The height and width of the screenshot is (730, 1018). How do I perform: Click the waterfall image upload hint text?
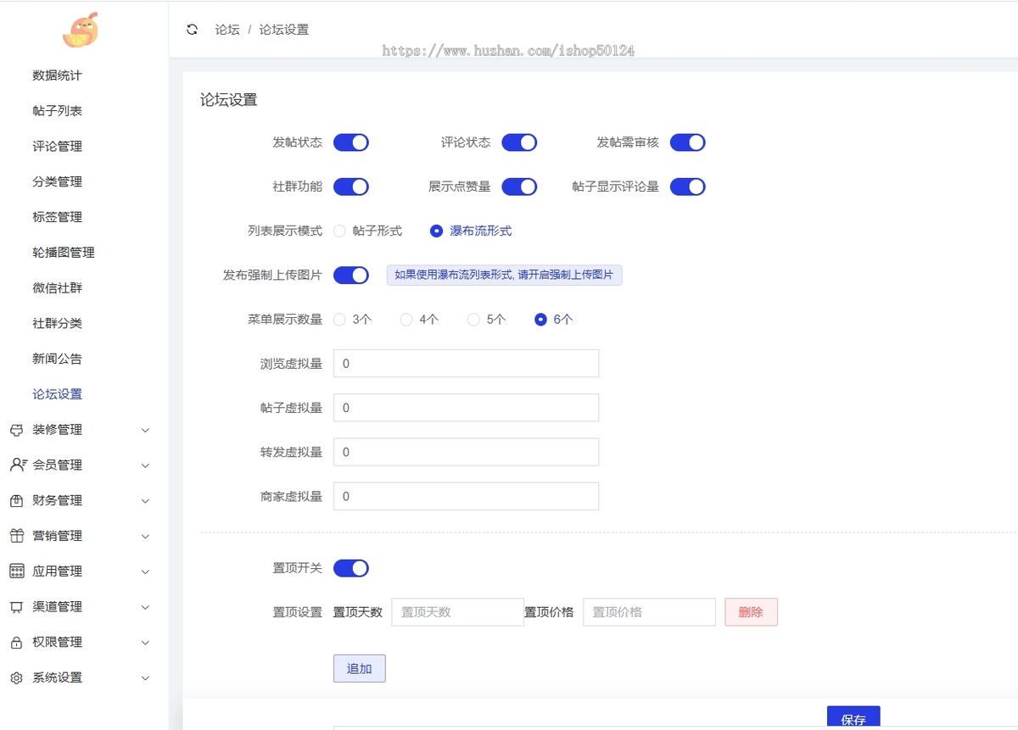click(504, 275)
